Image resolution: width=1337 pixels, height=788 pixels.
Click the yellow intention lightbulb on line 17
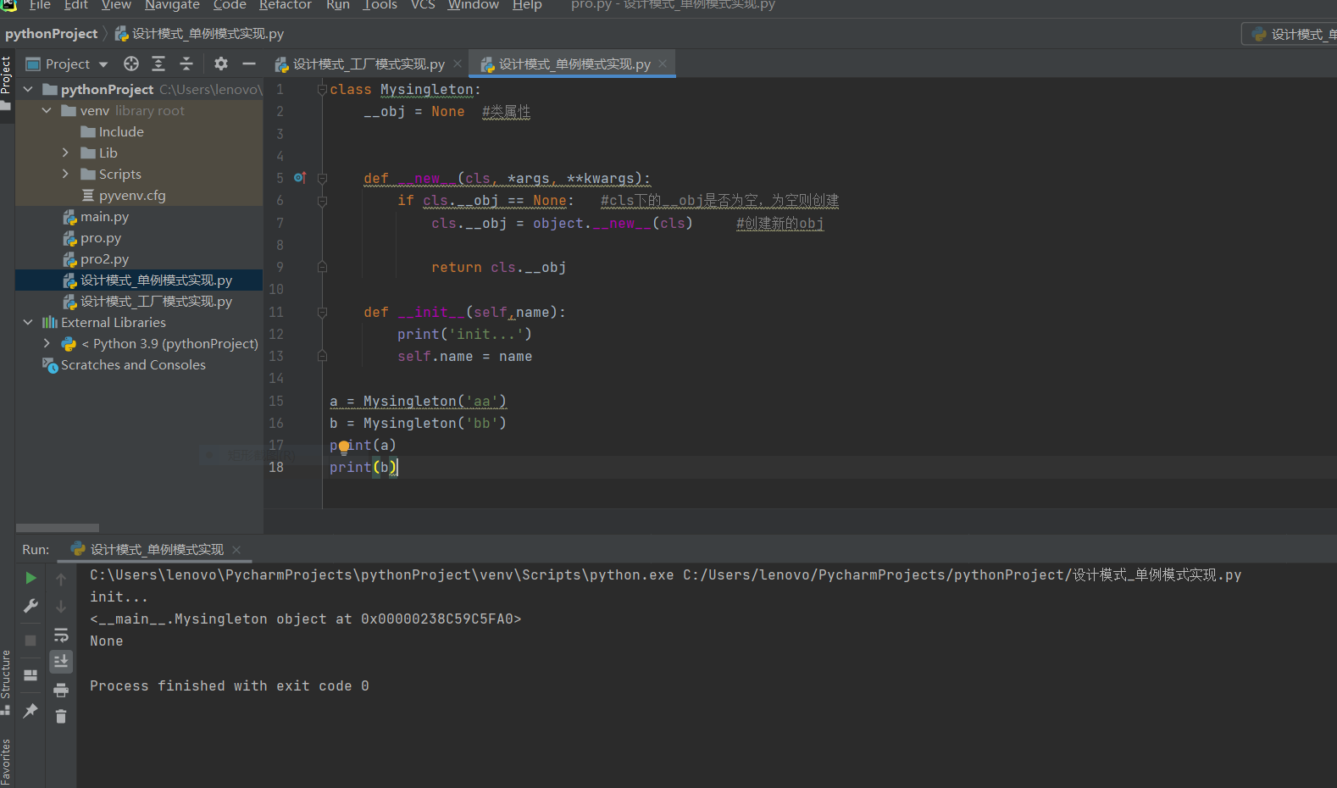point(344,447)
